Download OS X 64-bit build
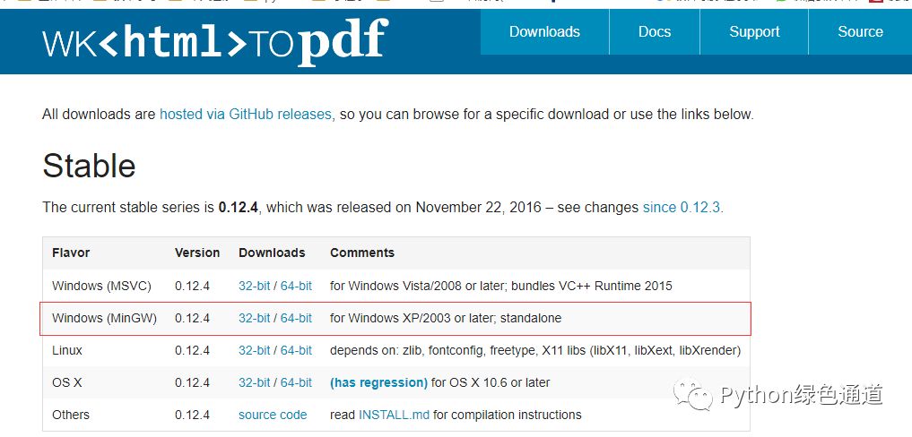Image resolution: width=912 pixels, height=437 pixels. (296, 383)
